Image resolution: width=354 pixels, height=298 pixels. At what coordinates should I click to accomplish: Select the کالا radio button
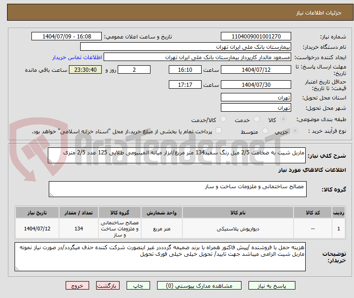pyautogui.click(x=283, y=119)
